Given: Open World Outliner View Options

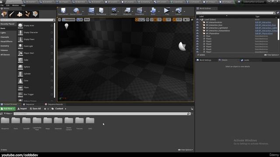Looking at the screenshot, I should tap(272, 55).
